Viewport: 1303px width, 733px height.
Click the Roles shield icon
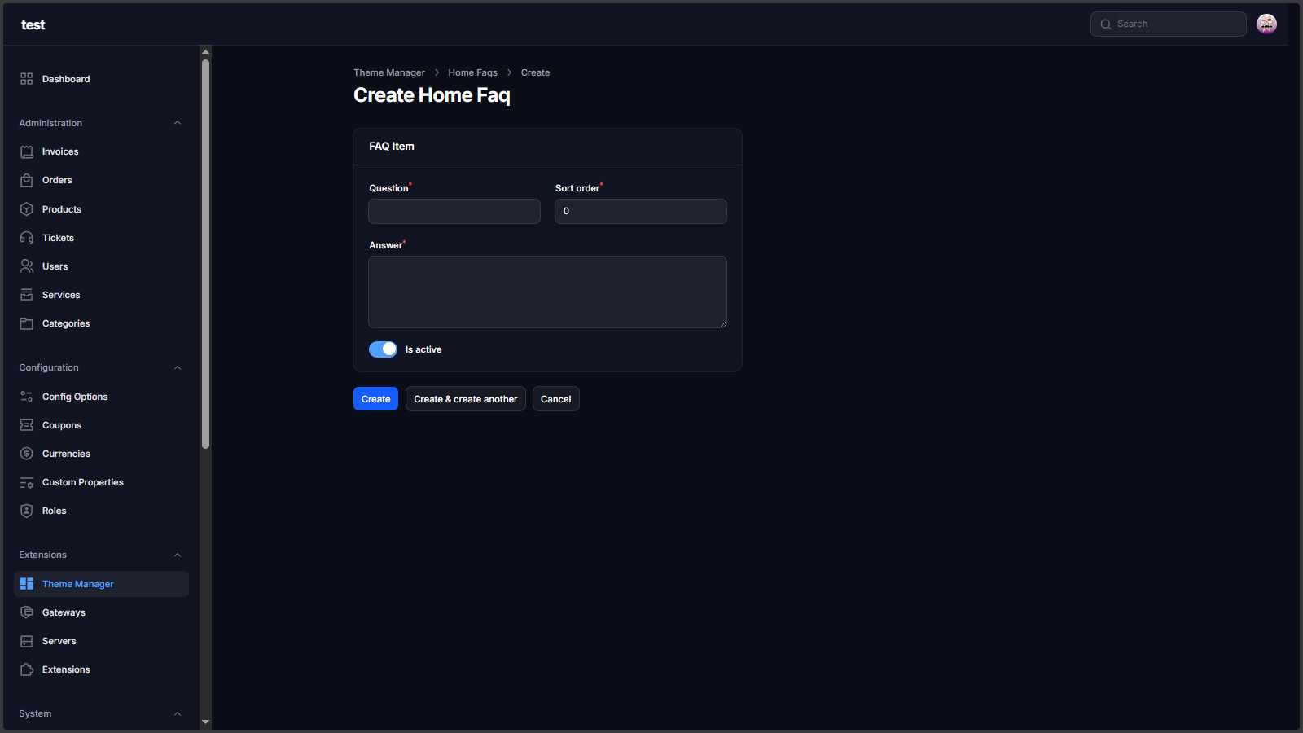[x=27, y=511]
